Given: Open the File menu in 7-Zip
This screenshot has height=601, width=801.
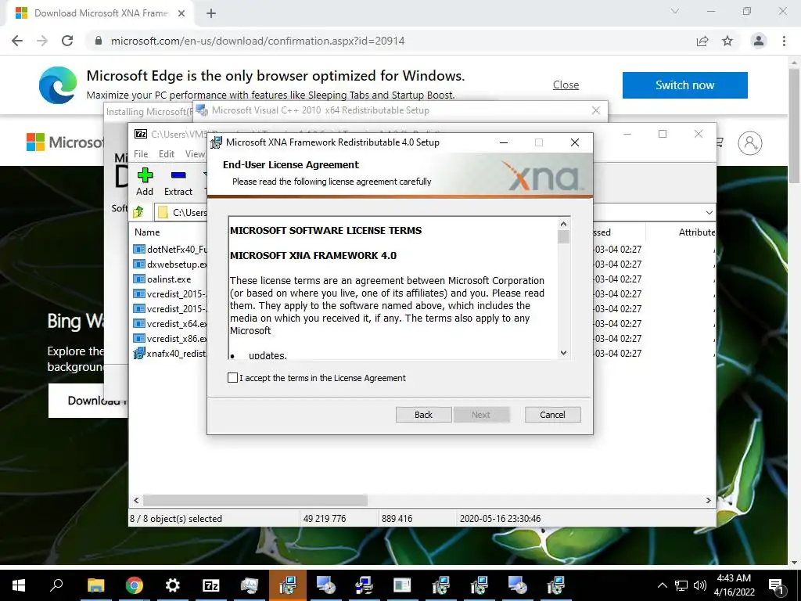Looking at the screenshot, I should click(x=141, y=154).
